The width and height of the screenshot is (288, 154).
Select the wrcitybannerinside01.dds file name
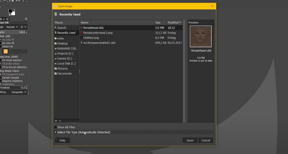[99, 42]
